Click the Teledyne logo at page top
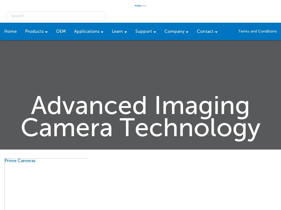This screenshot has height=210, width=281. click(140, 6)
